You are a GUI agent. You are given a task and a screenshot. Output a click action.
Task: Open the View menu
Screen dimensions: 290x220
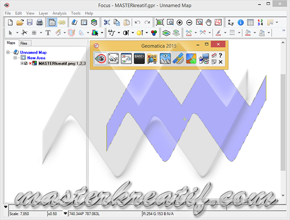30,13
